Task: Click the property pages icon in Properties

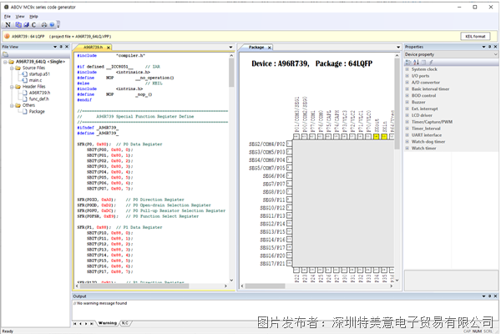Action: [x=423, y=62]
